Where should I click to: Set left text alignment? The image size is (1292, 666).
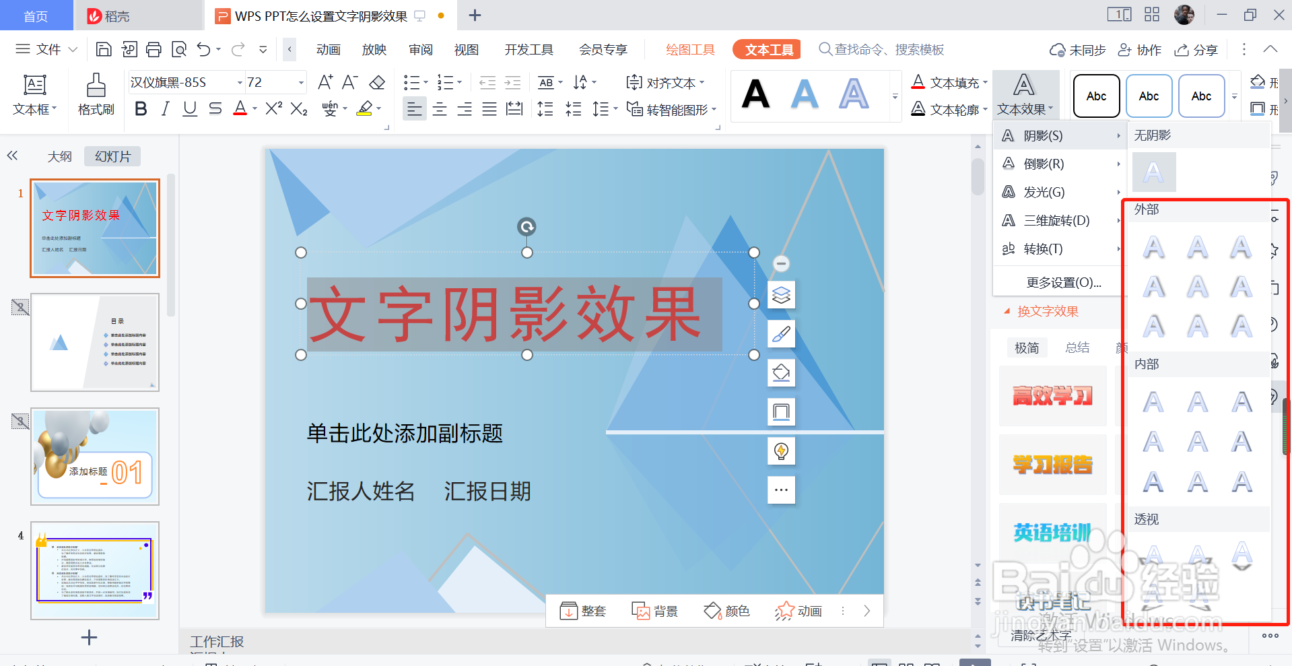click(415, 108)
